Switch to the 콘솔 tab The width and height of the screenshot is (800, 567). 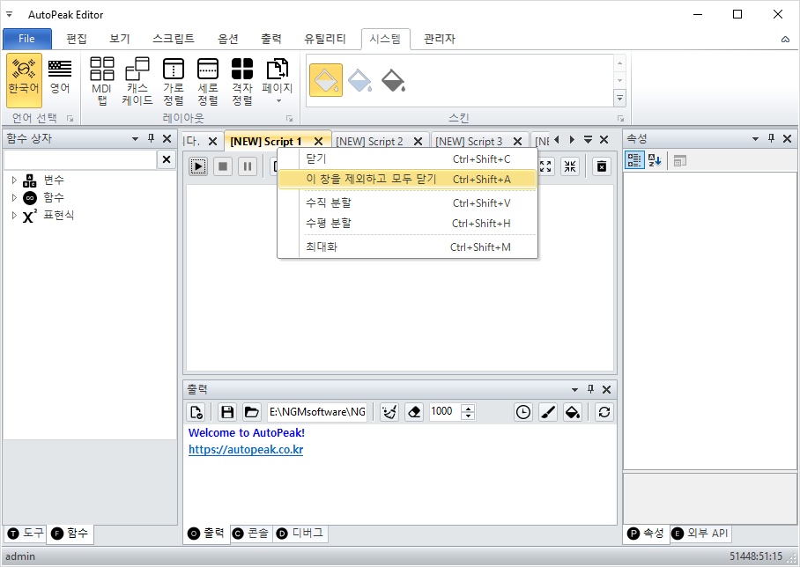click(x=250, y=534)
